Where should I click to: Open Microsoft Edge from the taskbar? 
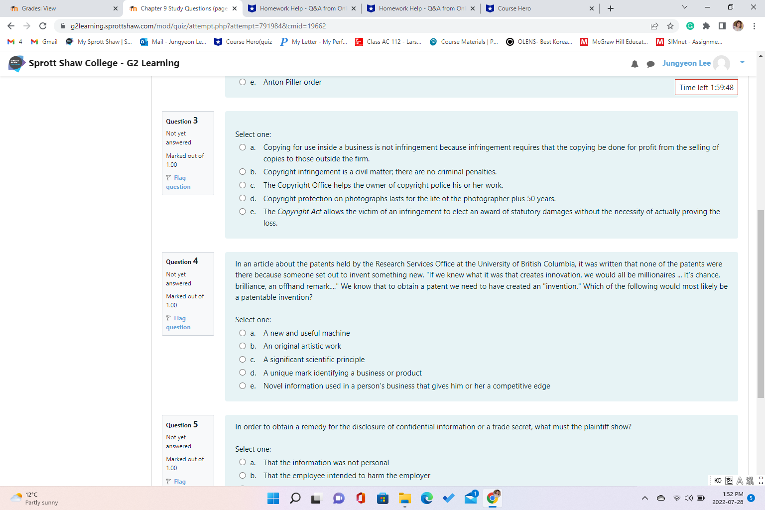pyautogui.click(x=427, y=498)
